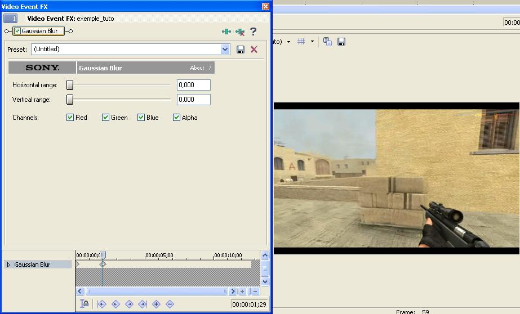Go to the next keyframe
520x314 pixels.
129,304
